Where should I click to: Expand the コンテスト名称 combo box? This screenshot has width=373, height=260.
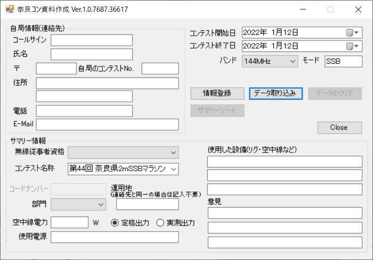tap(173, 168)
